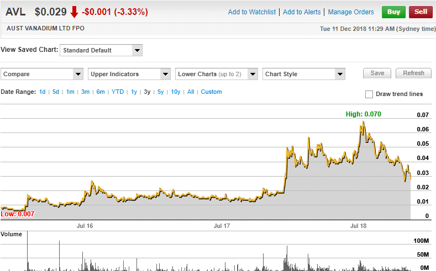Click the Jul 16 axis label

pyautogui.click(x=85, y=226)
